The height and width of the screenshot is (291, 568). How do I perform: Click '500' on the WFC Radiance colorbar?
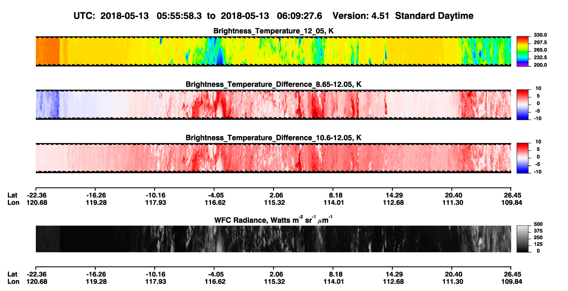pyautogui.click(x=538, y=223)
